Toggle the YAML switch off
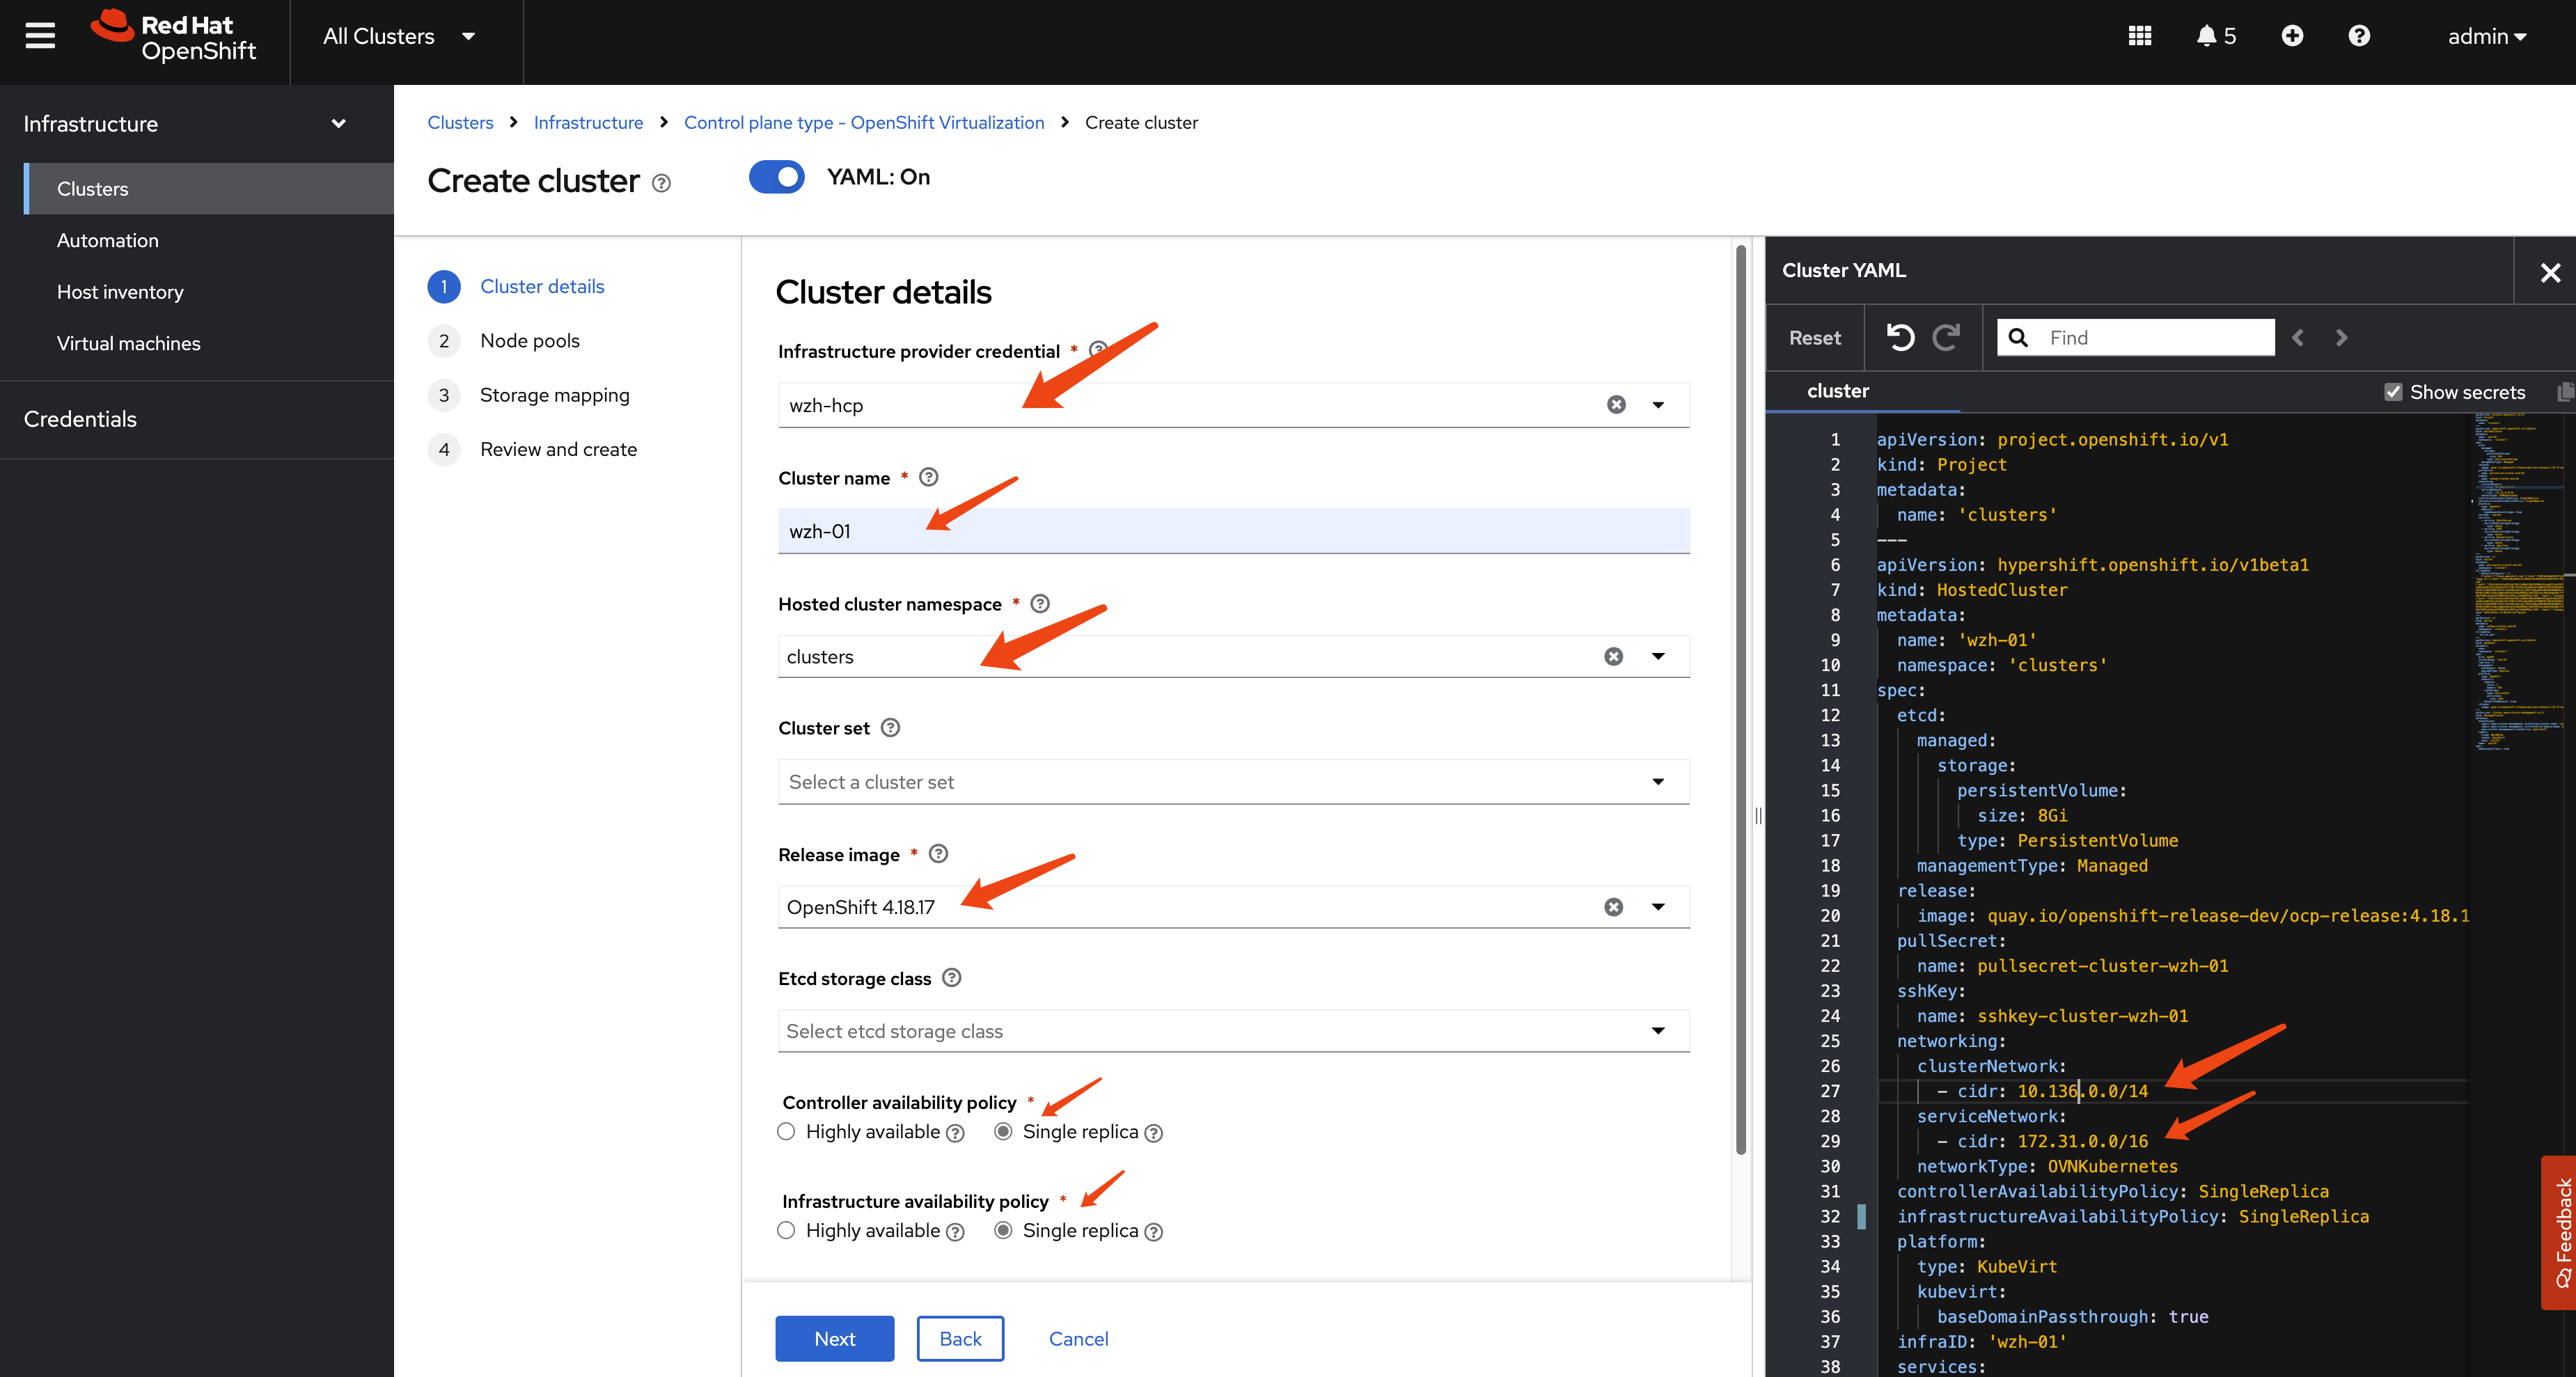The image size is (2576, 1377). 777,177
